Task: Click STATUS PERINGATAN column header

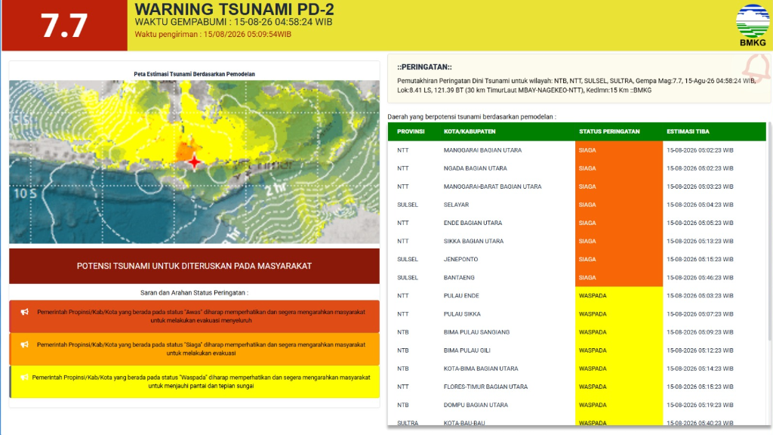Action: point(609,131)
